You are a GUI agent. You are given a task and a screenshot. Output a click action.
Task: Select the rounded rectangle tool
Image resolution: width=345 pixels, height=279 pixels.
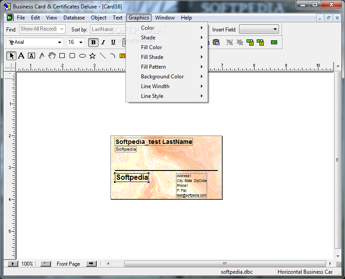[x=72, y=56]
